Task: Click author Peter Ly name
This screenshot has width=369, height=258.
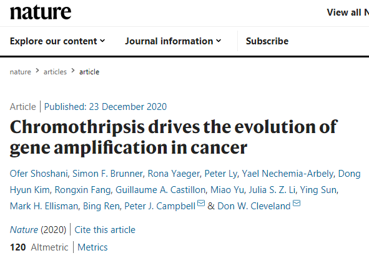Action: pos(221,174)
